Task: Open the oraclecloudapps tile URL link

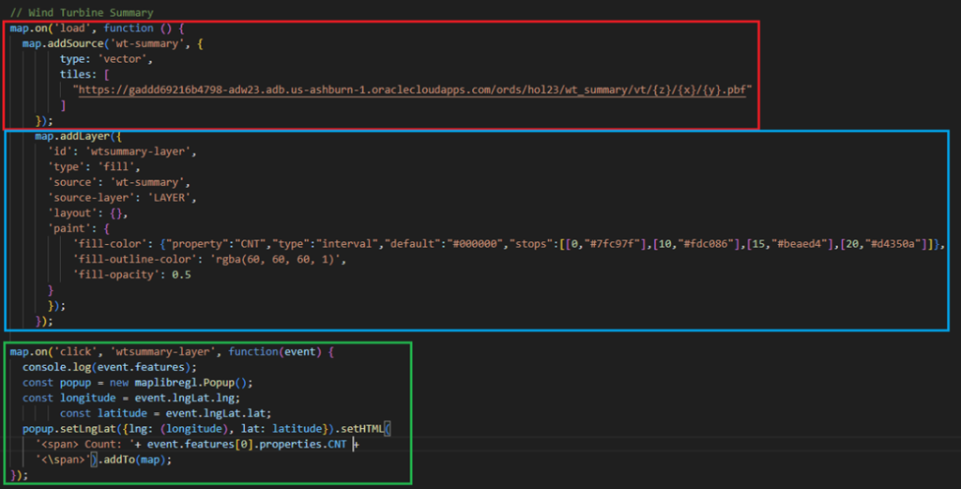Action: tap(413, 90)
